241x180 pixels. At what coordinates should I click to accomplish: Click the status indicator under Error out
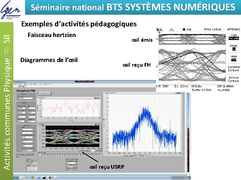click(x=28, y=163)
